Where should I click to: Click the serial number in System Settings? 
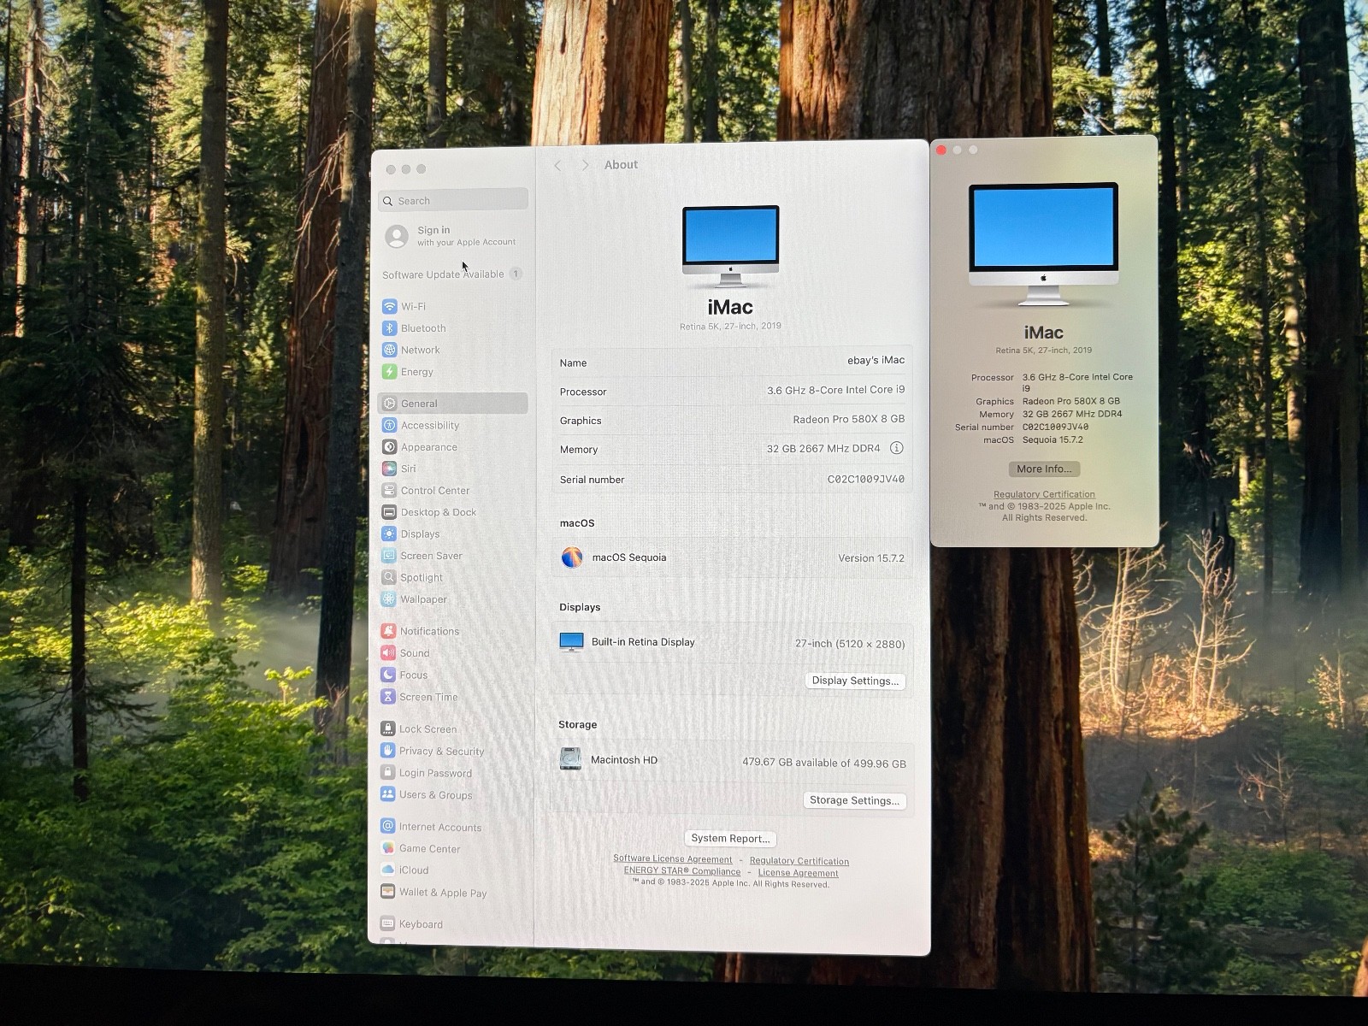[865, 479]
